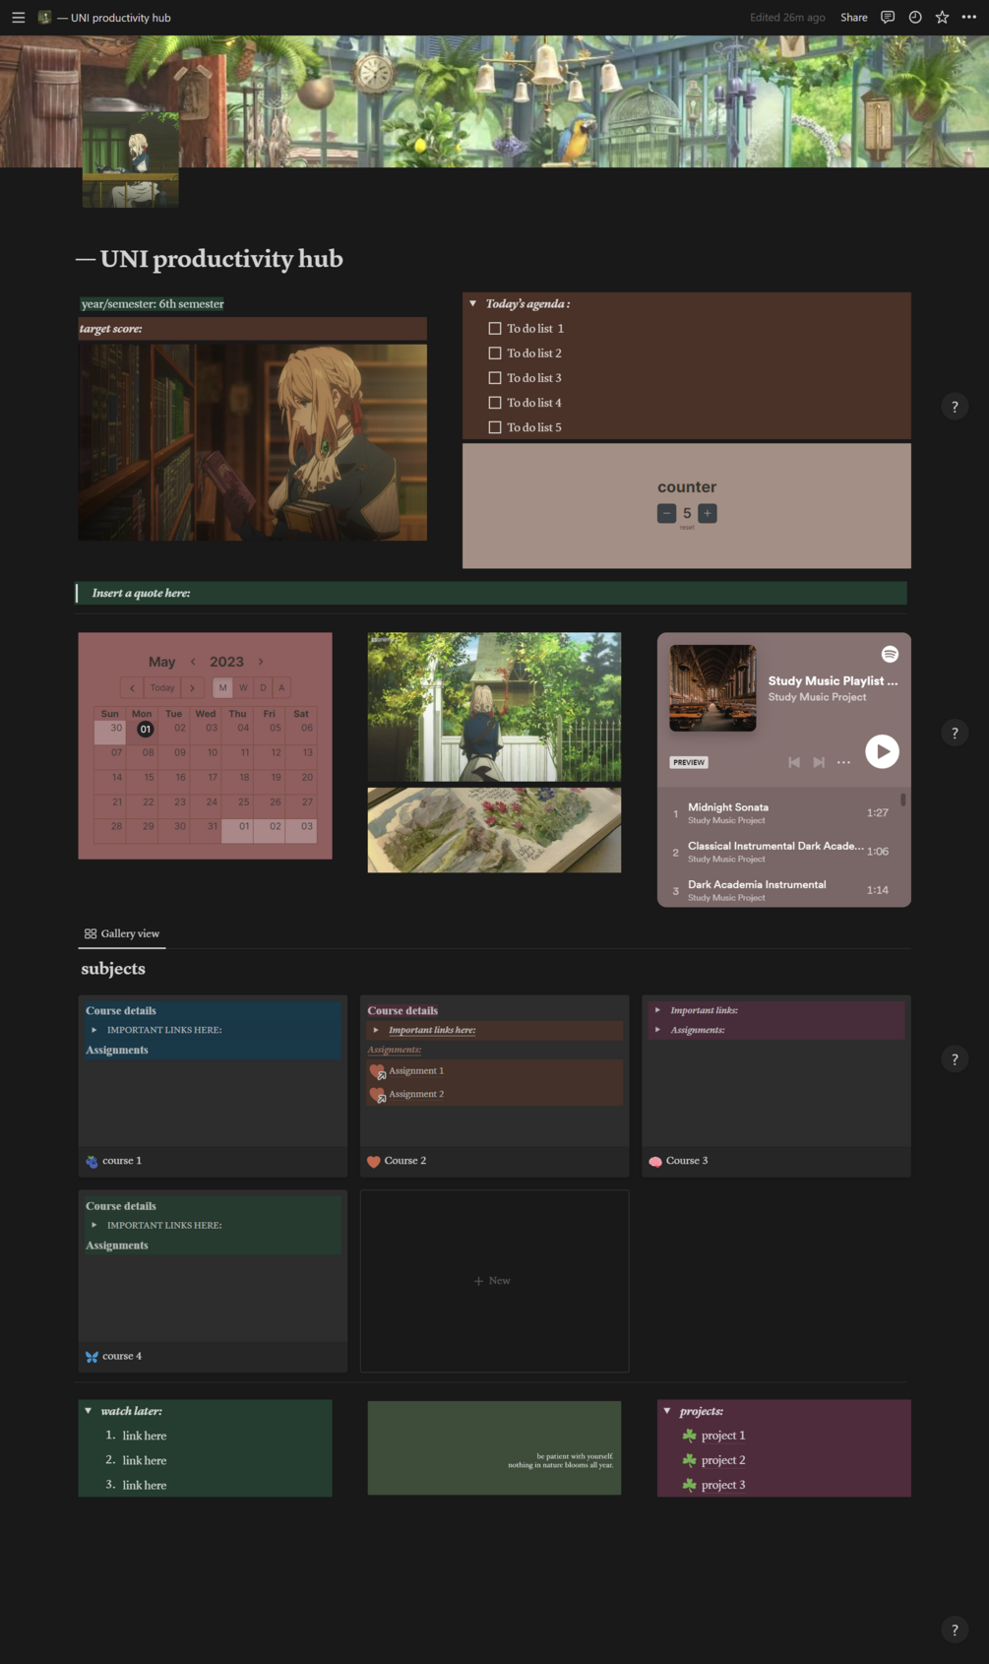Image resolution: width=989 pixels, height=1664 pixels.
Task: Skip to the next track
Action: [819, 762]
